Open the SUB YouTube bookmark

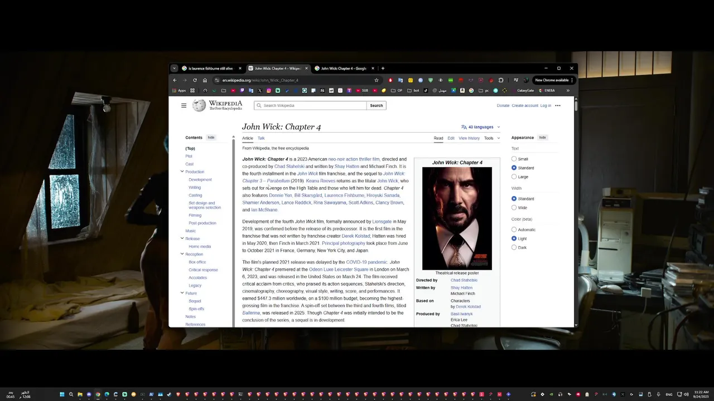click(x=362, y=90)
